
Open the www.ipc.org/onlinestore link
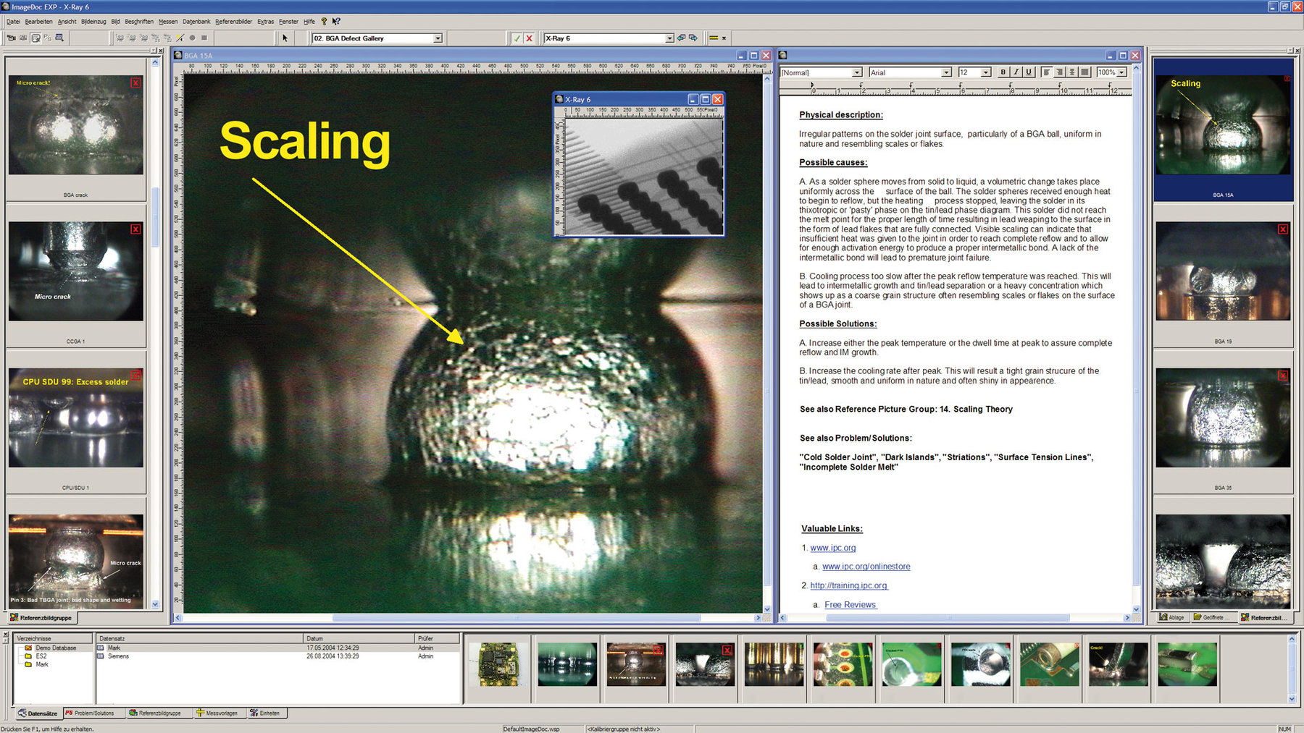click(x=866, y=567)
